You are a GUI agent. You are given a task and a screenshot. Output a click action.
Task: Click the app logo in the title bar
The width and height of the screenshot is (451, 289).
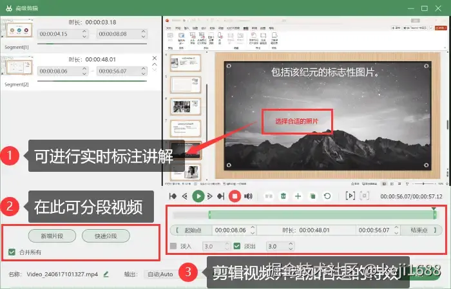(x=9, y=8)
